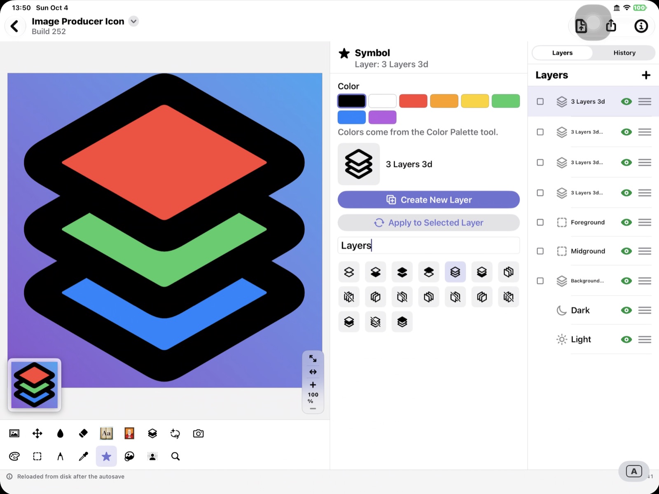The image size is (659, 494).
Task: Tap the icon preview thumbnail on canvas
Action: (34, 385)
